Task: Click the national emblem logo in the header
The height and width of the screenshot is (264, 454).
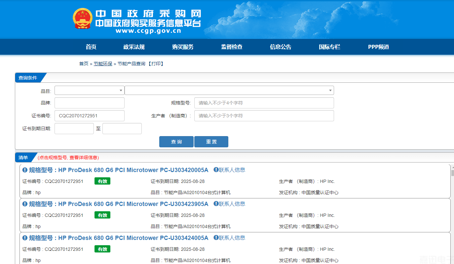Action: (x=83, y=18)
